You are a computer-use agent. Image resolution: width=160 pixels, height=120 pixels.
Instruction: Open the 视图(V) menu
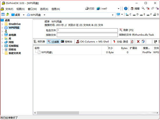pos(21,9)
